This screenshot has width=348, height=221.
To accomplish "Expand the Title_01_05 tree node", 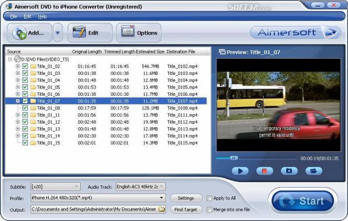I will tap(18, 87).
